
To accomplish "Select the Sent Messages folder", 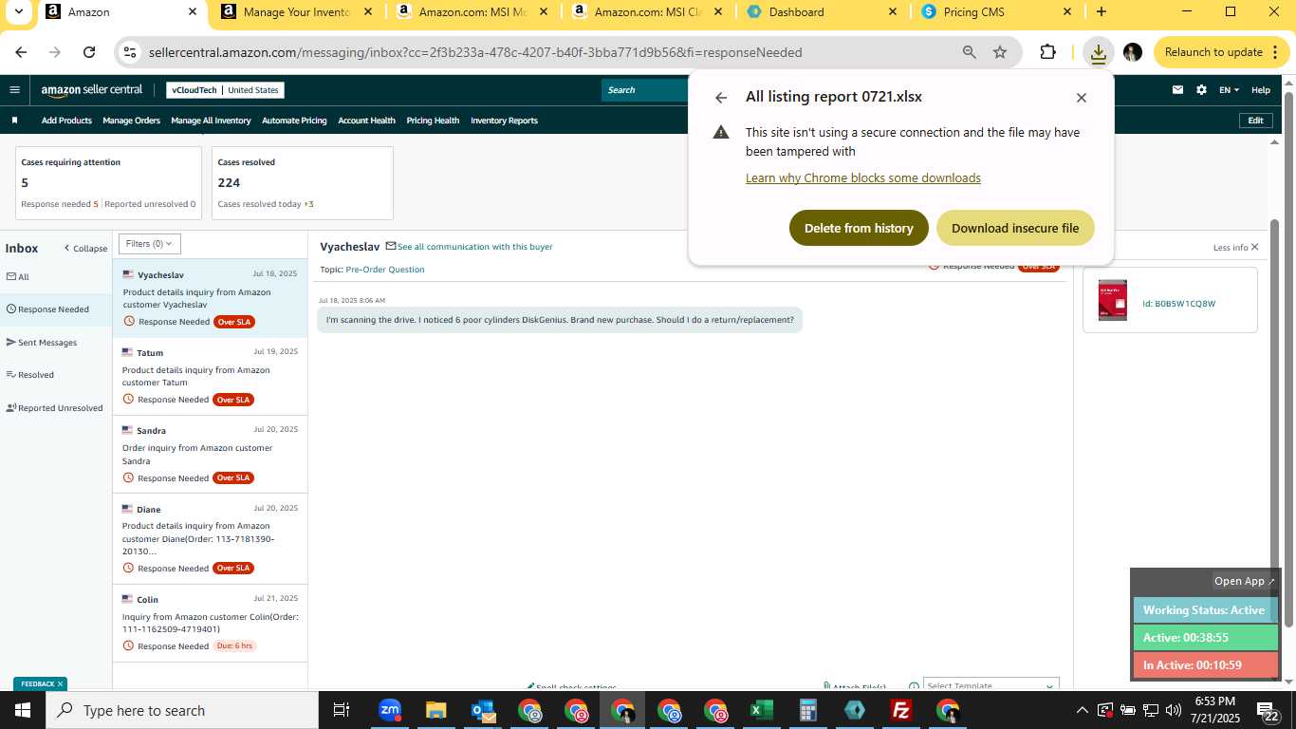I will [41, 343].
